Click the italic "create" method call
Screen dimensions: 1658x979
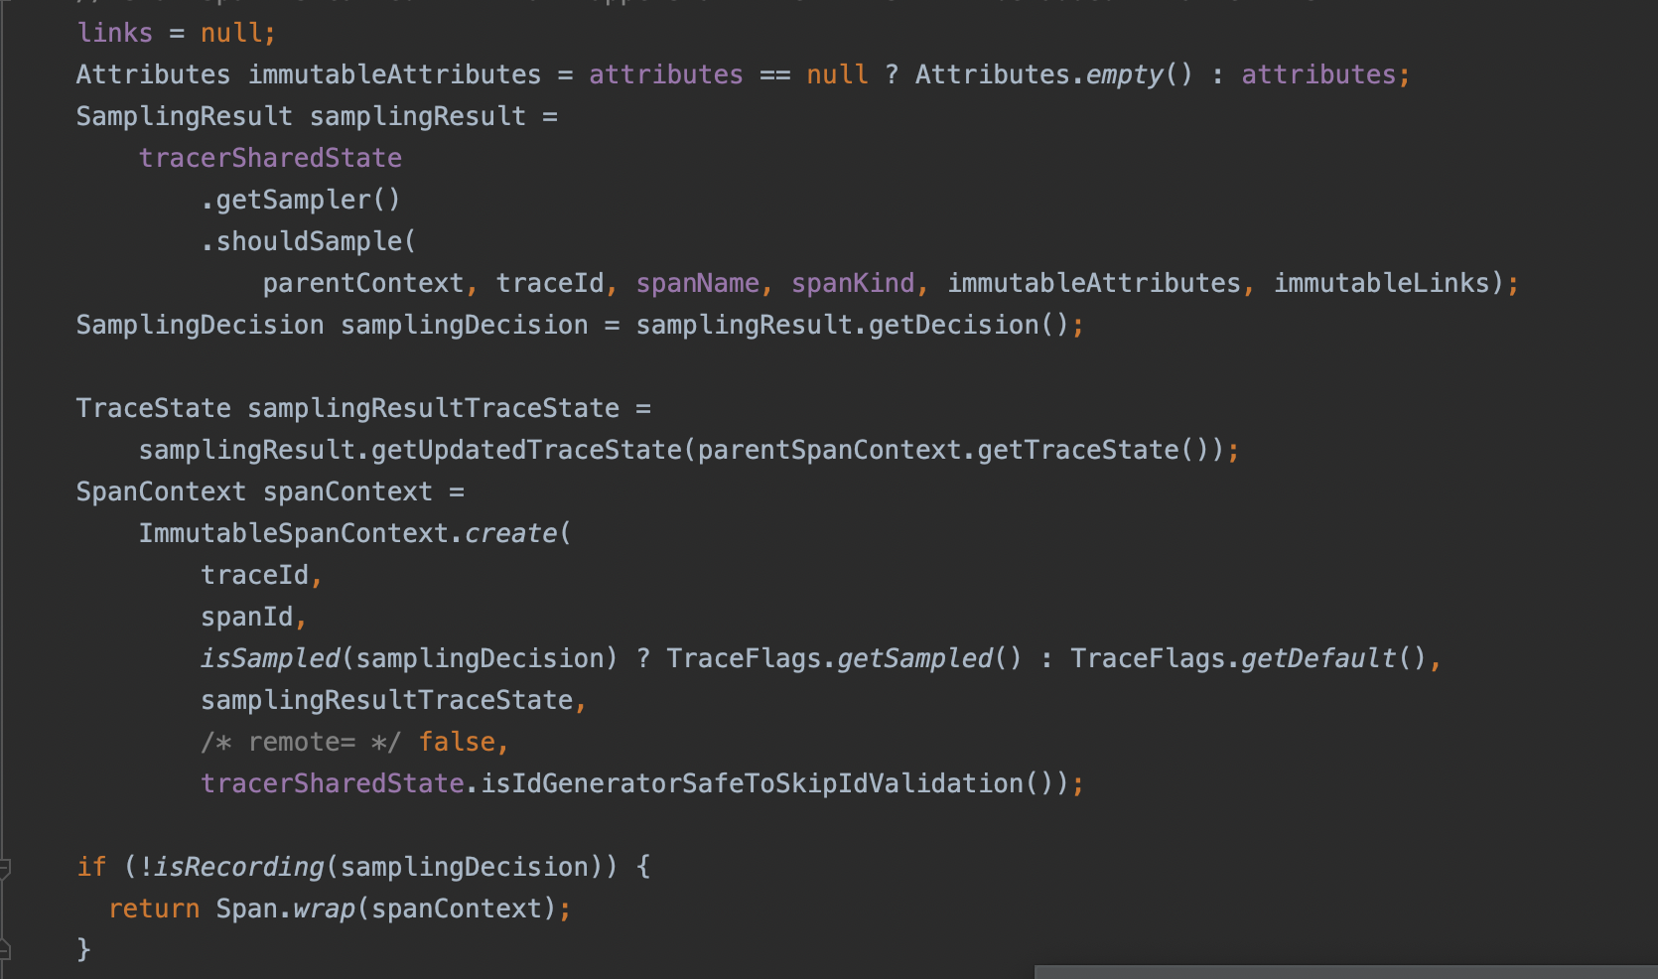point(511,533)
